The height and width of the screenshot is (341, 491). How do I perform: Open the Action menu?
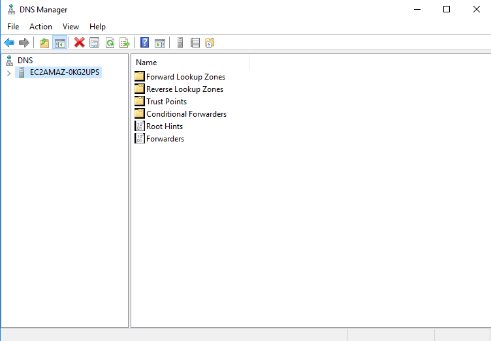pyautogui.click(x=40, y=27)
